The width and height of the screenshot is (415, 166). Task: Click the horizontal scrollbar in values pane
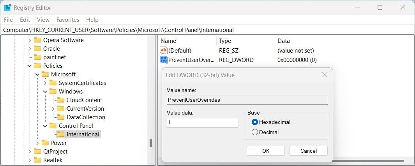click(x=368, y=161)
